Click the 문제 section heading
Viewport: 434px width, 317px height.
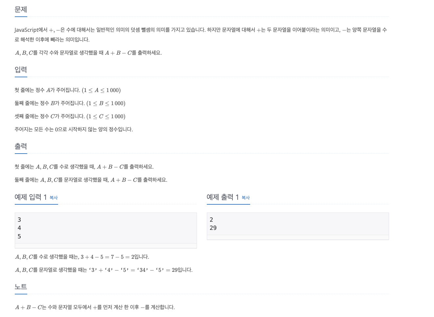click(21, 9)
